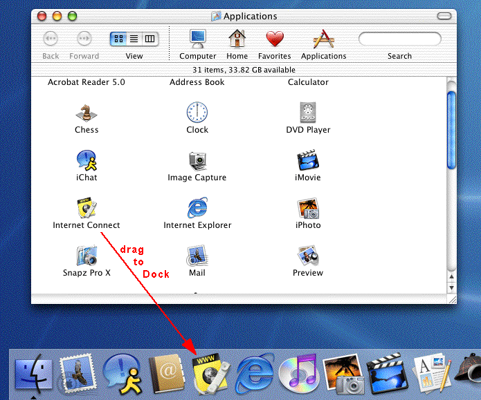
Task: Click the red close window button
Action: [x=42, y=16]
